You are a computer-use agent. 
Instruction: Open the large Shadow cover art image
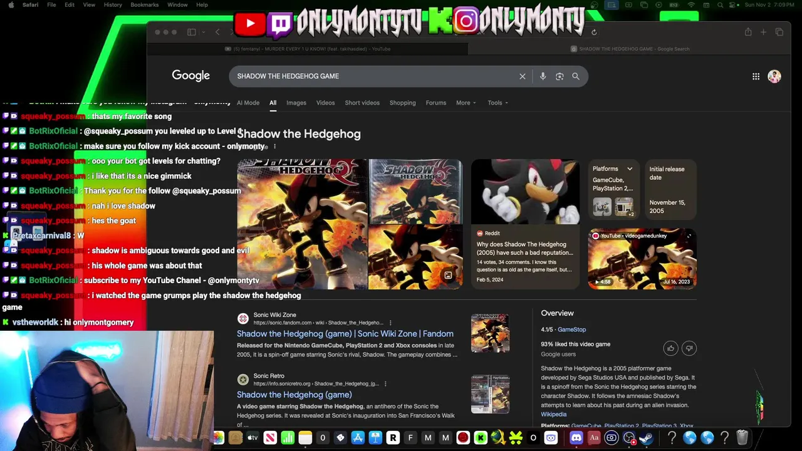(x=302, y=224)
